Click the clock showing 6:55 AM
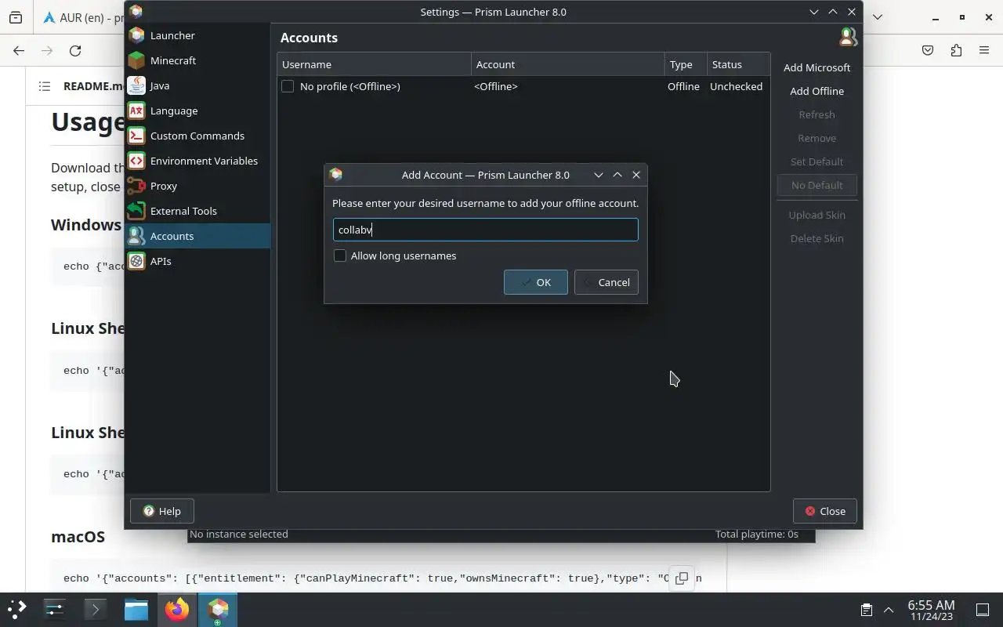1003x627 pixels. pos(931,610)
